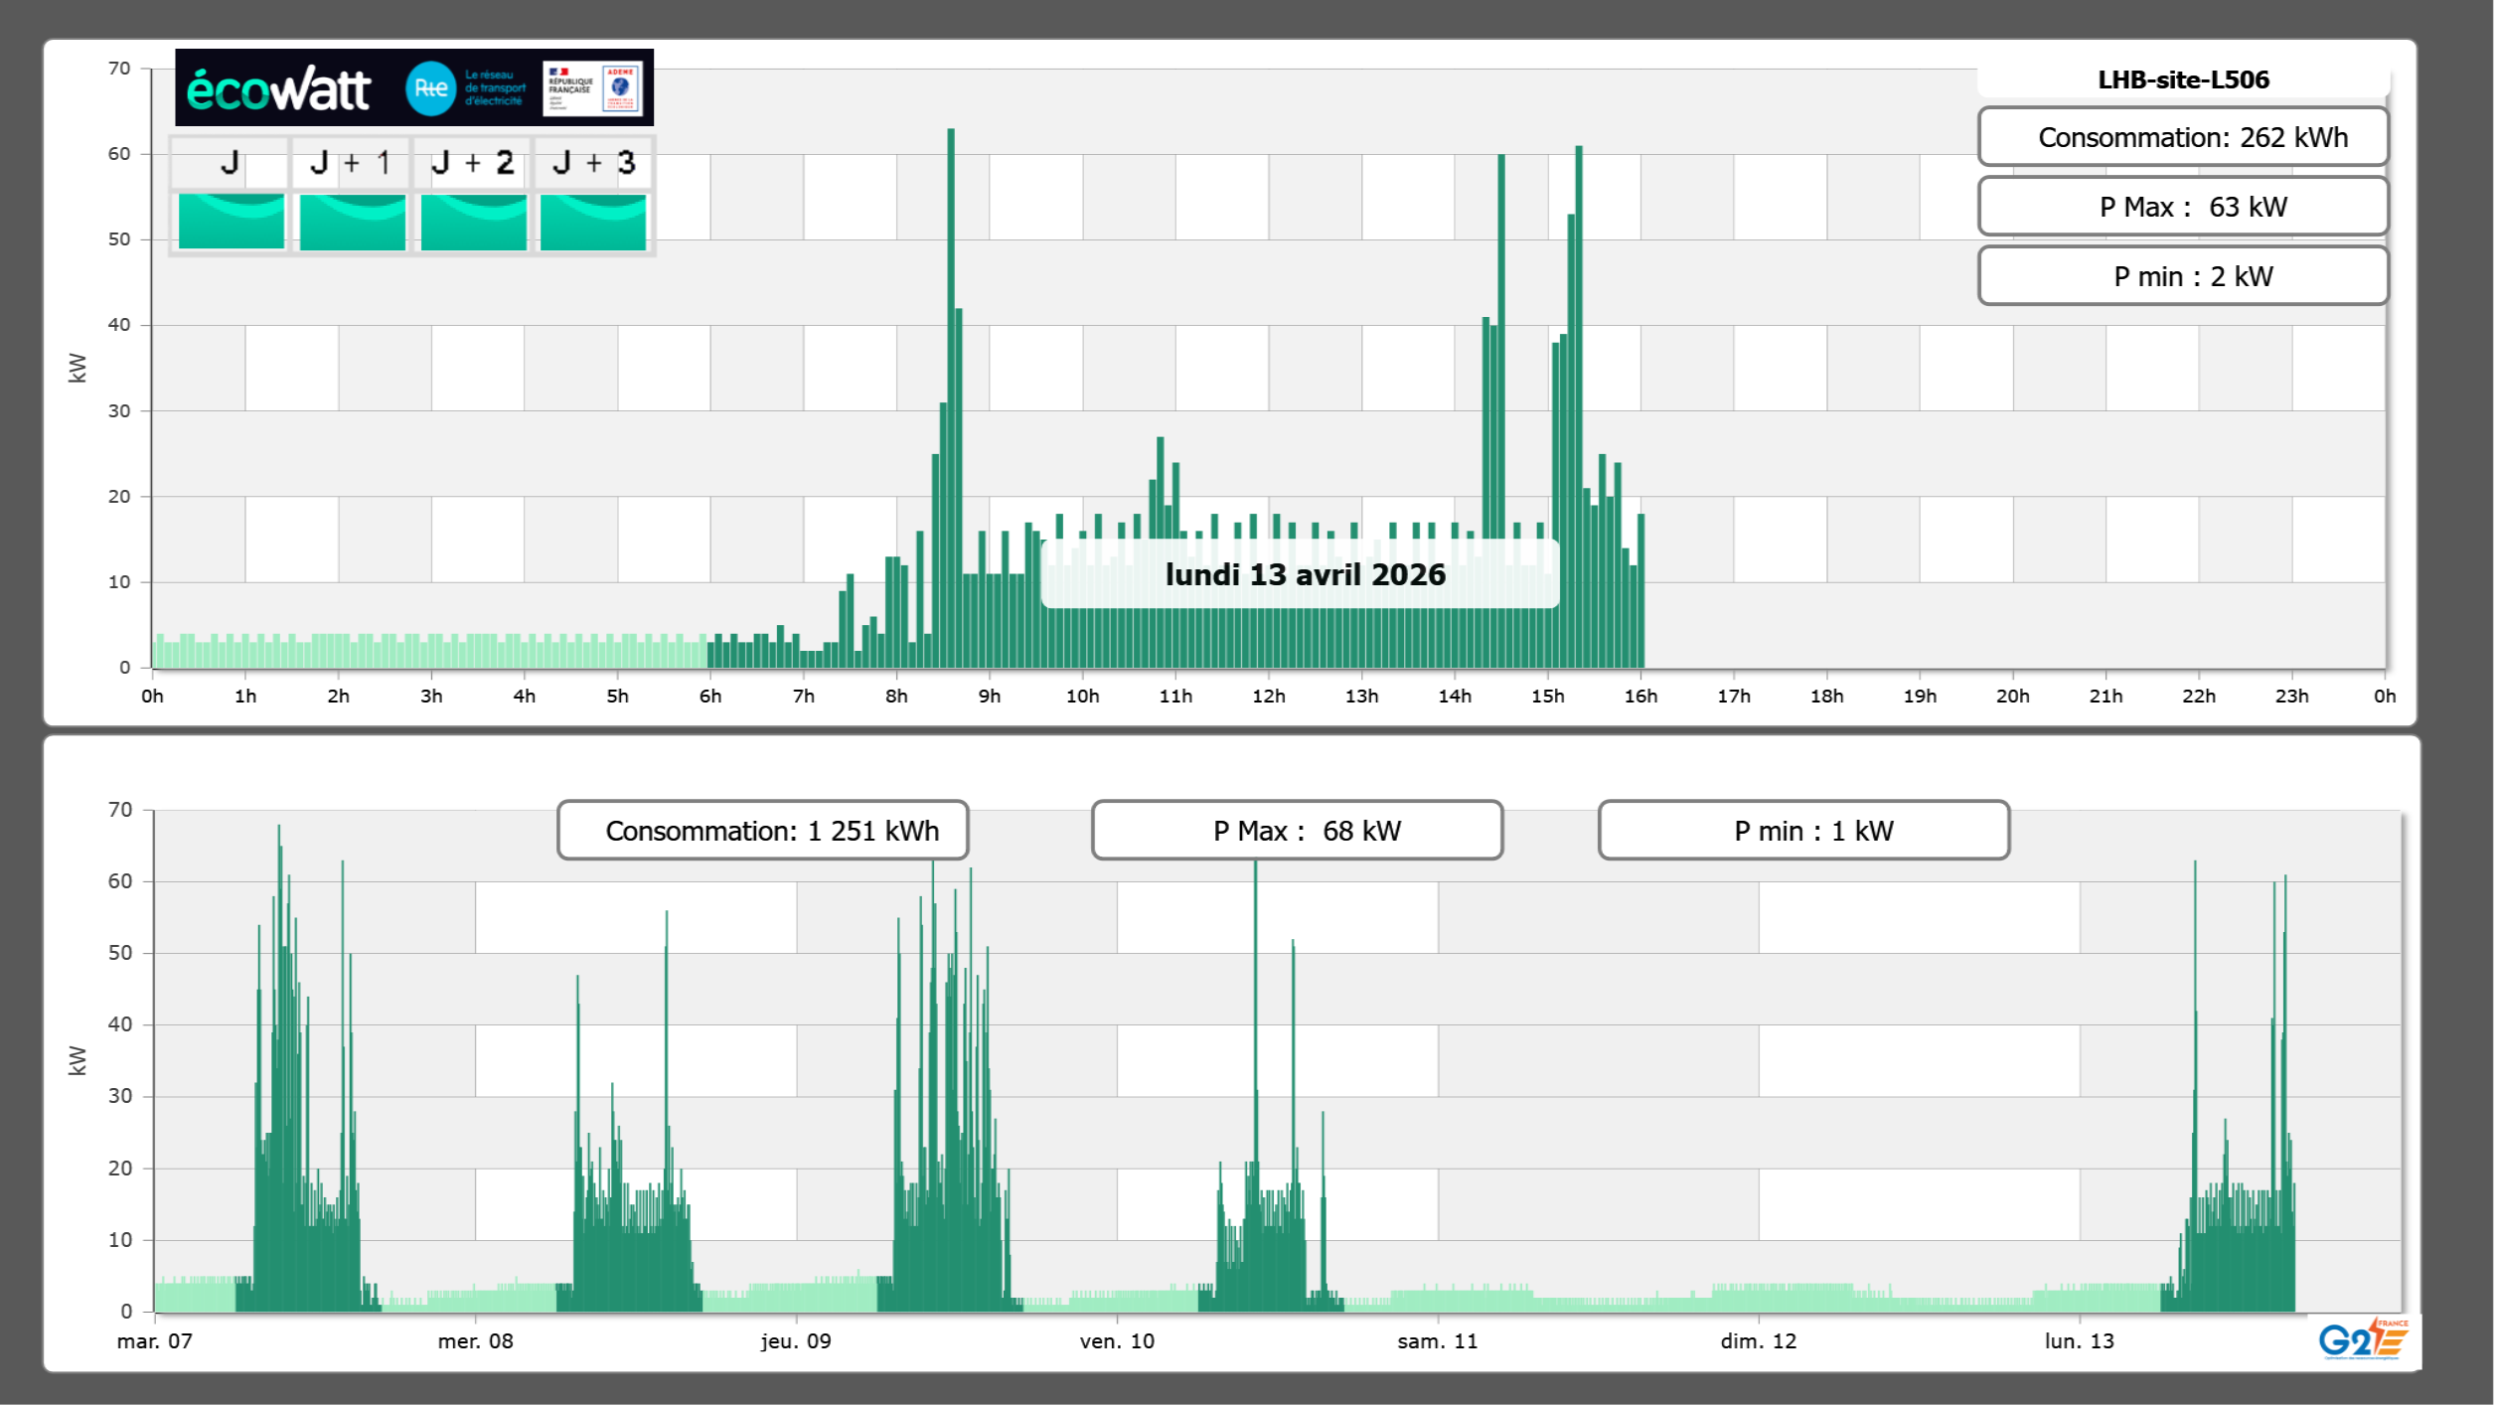The height and width of the screenshot is (1406, 2495).
Task: Click the P Max : 68 kW box
Action: click(x=1297, y=831)
